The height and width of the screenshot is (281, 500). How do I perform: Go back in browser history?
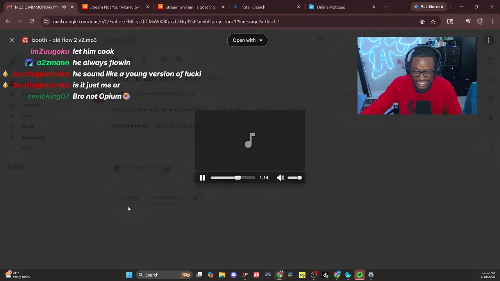pyautogui.click(x=7, y=21)
